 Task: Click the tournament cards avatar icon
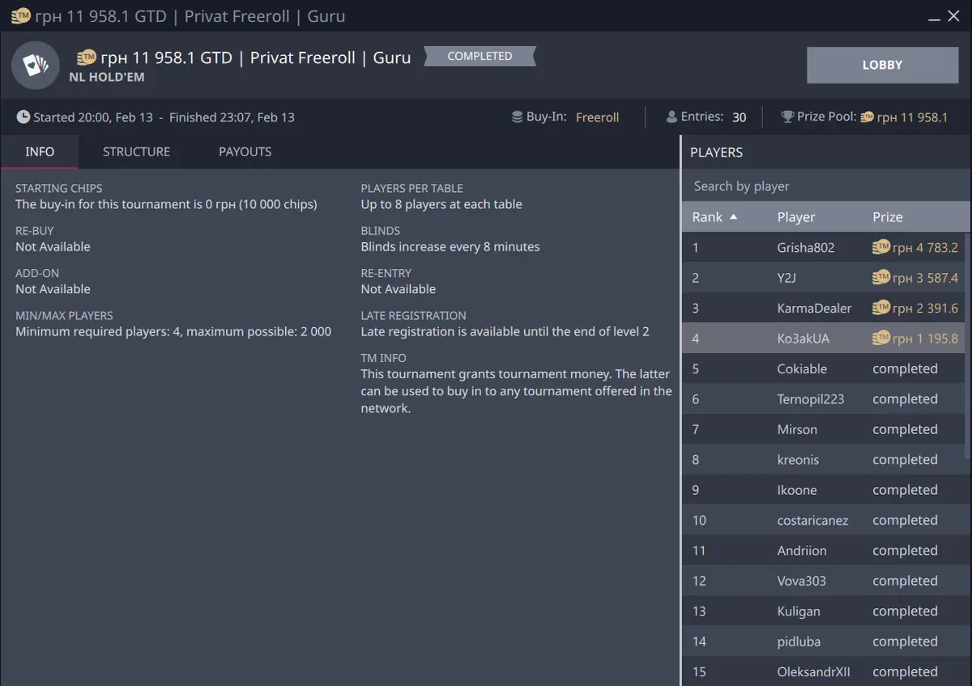pos(36,66)
